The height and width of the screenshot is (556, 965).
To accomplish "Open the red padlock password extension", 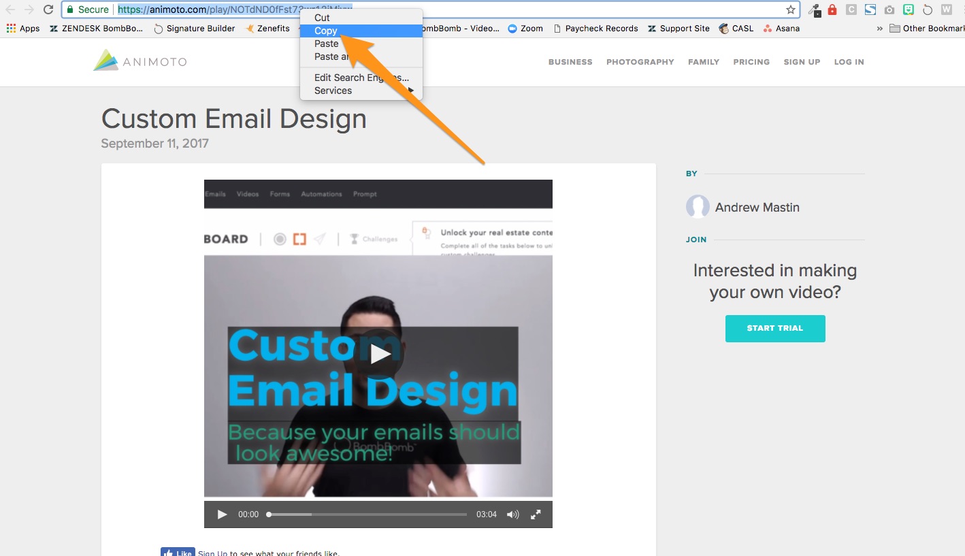I will [x=832, y=10].
